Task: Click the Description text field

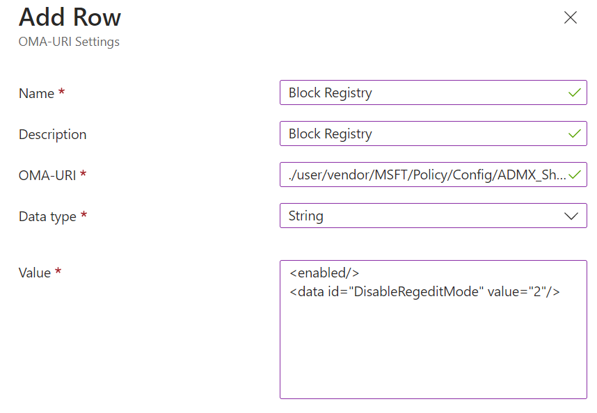Action: (417, 133)
